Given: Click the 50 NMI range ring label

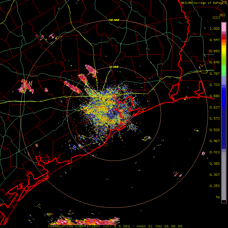Looking at the screenshot, I should [x=114, y=67].
